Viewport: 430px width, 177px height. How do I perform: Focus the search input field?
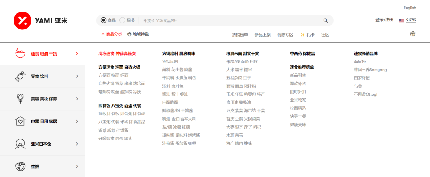231,21
